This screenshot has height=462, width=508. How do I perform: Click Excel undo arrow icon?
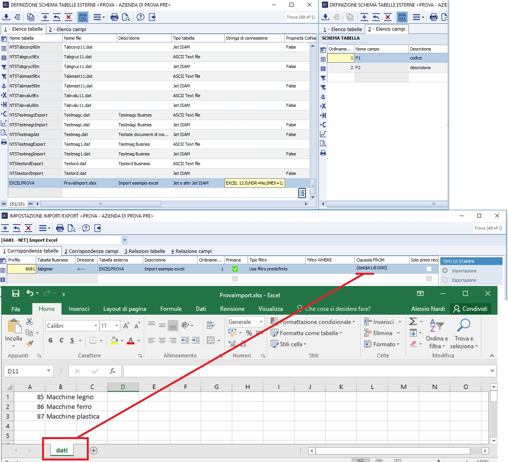click(30, 293)
